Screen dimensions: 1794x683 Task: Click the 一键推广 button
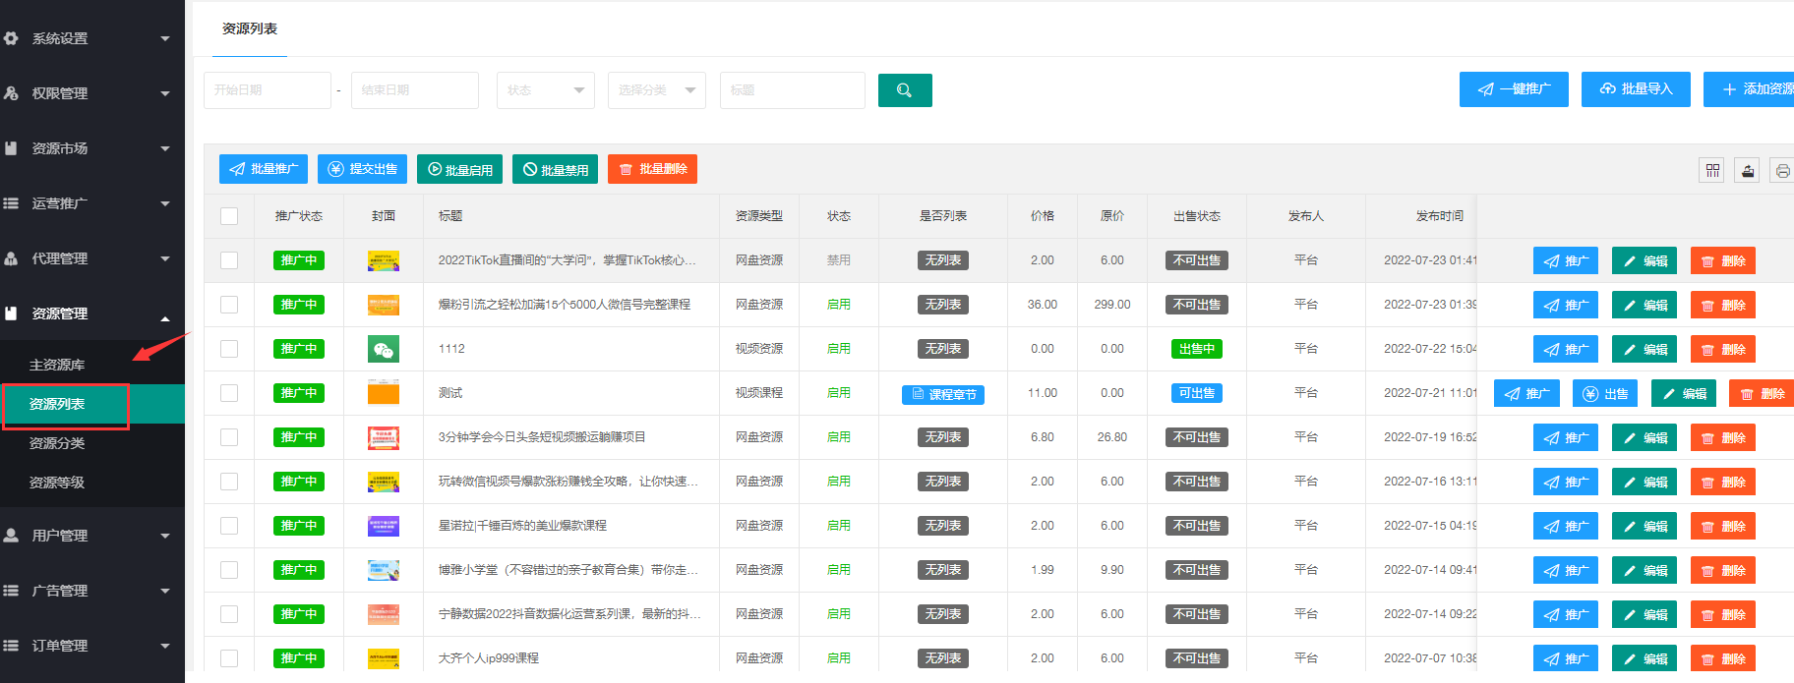(x=1513, y=89)
